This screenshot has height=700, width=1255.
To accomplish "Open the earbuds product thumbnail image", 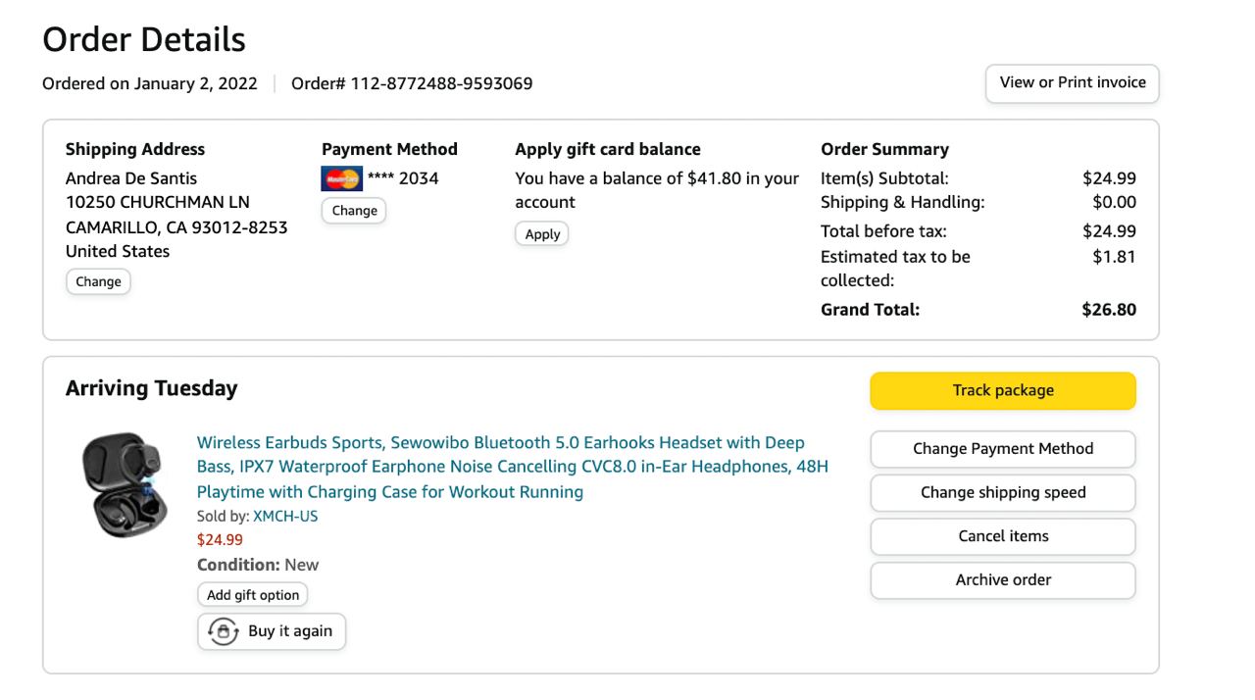I will (x=124, y=485).
